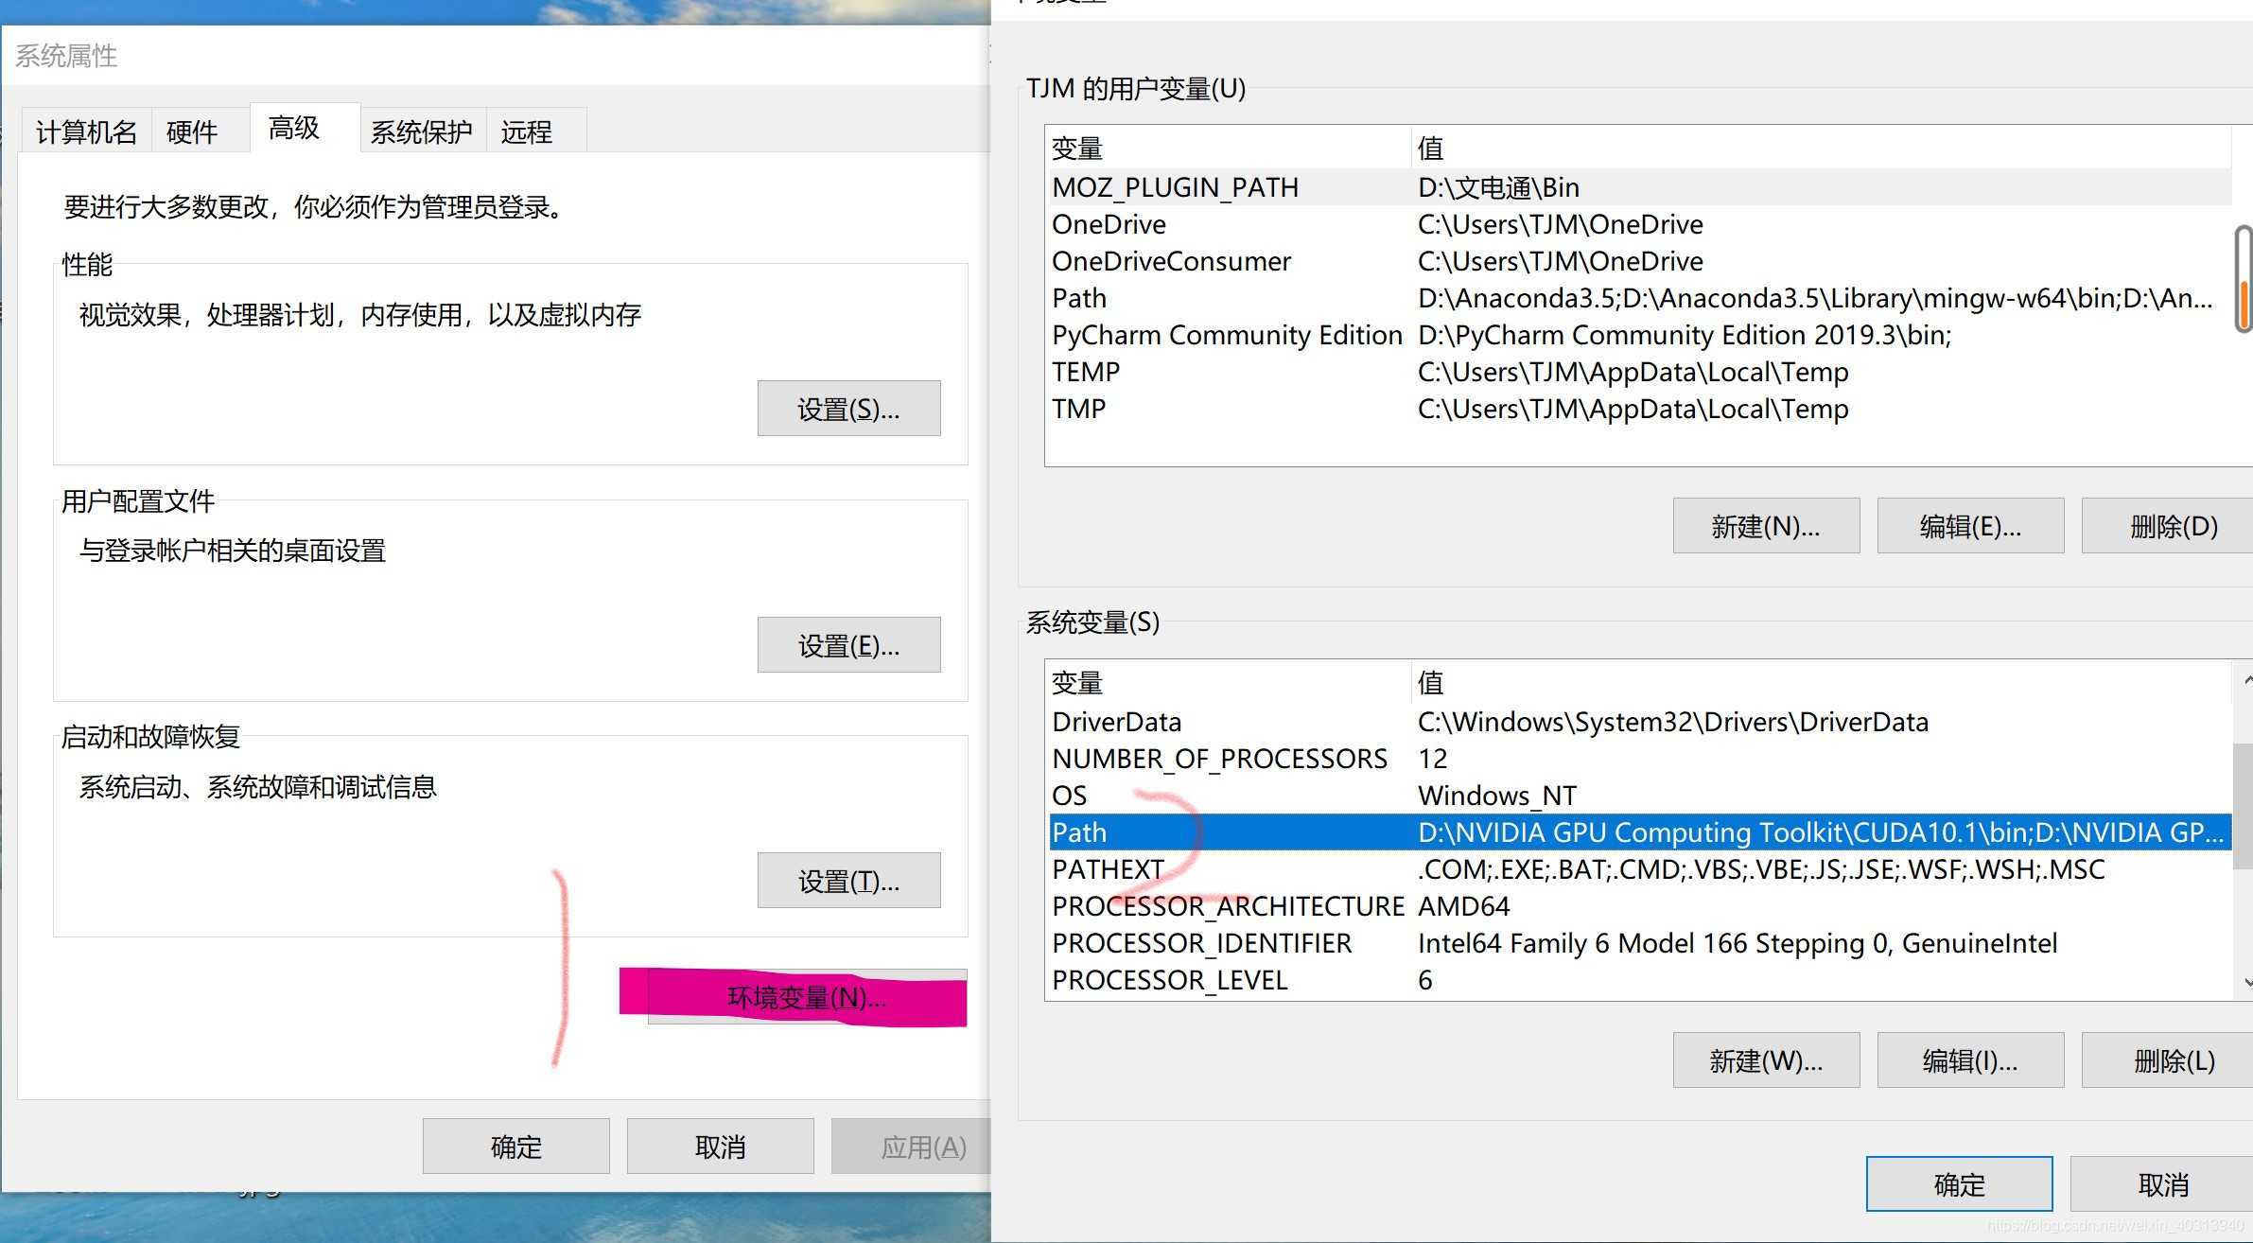
Task: Select the PATHEXT system variable row
Action: tap(1640, 869)
